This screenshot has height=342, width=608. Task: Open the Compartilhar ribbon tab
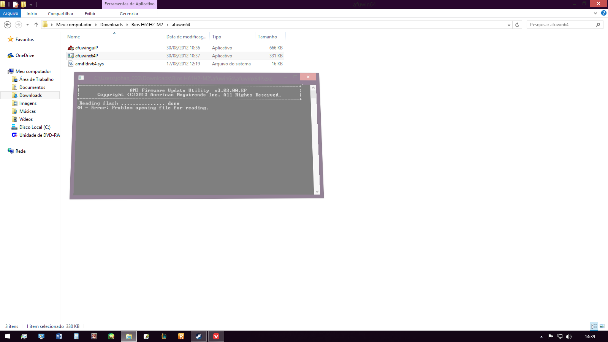60,14
